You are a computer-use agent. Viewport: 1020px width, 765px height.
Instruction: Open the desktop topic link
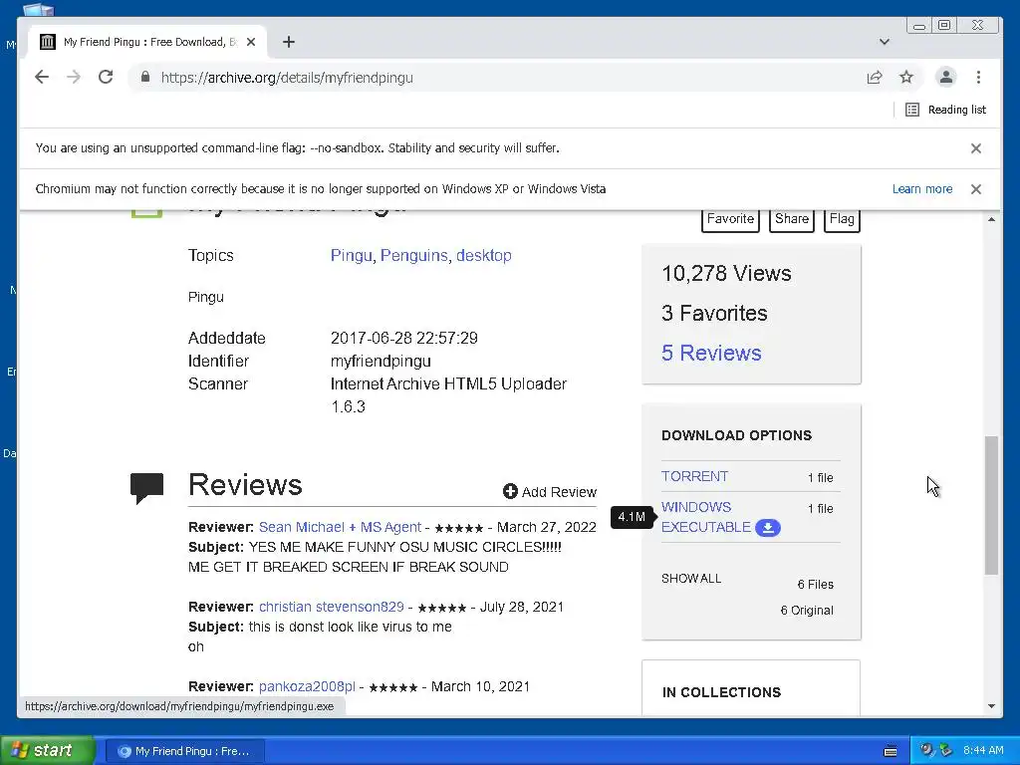483,255
